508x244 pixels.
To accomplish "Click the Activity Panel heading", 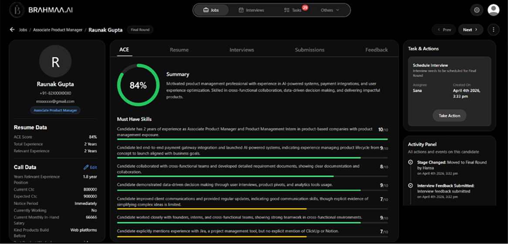I will pyautogui.click(x=422, y=144).
